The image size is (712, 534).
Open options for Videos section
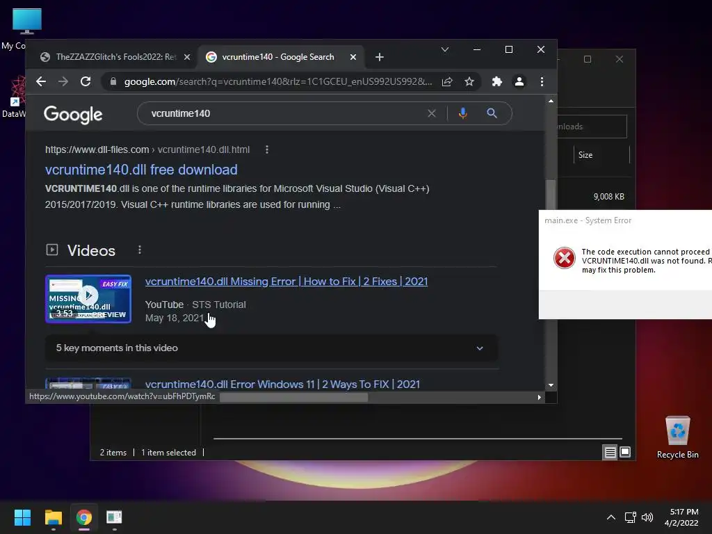pyautogui.click(x=140, y=250)
